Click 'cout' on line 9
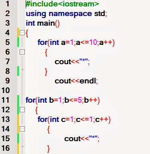150x154 pixels. pos(63,81)
